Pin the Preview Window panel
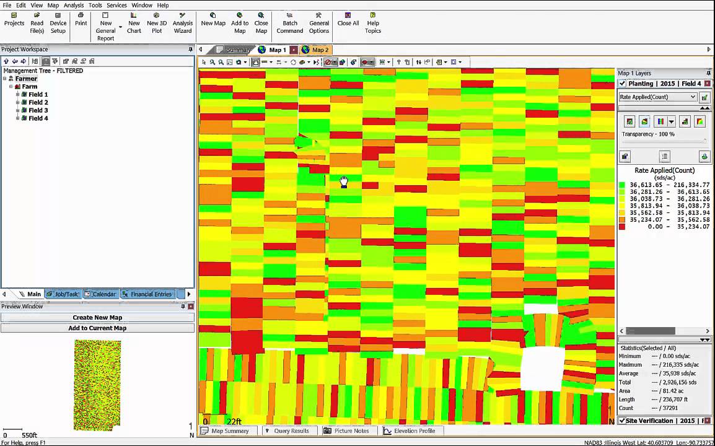Image resolution: width=715 pixels, height=446 pixels. (x=183, y=307)
